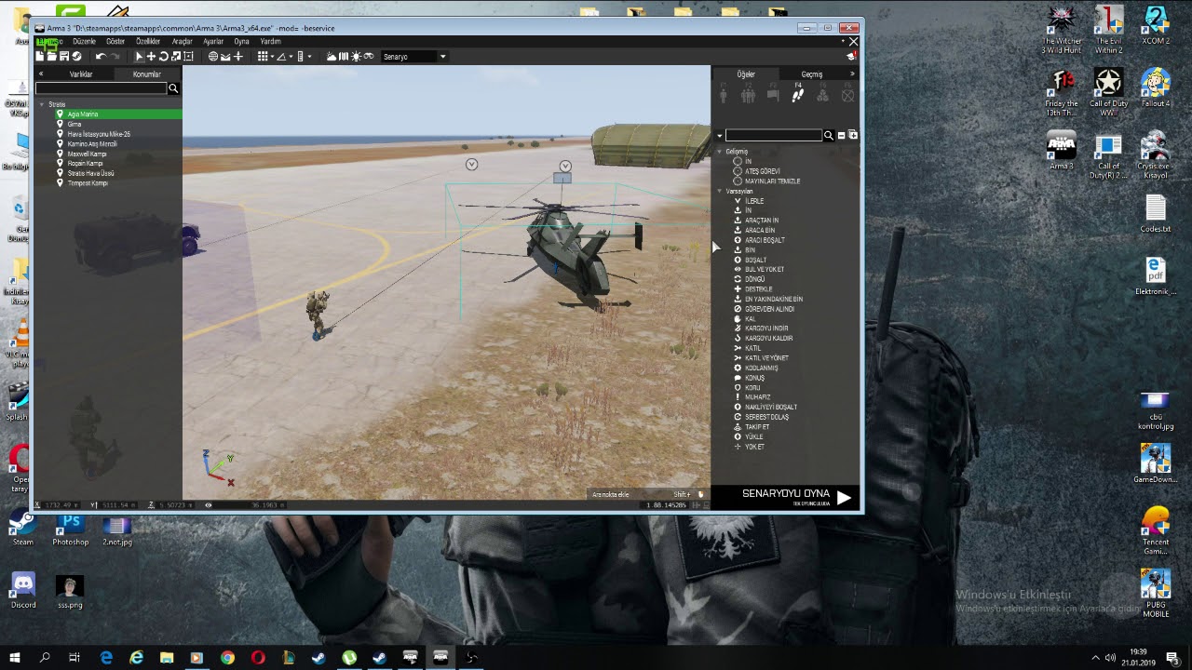Select the SERBEST DOLAŞ waypoint
Image resolution: width=1192 pixels, height=670 pixels.
[766, 417]
